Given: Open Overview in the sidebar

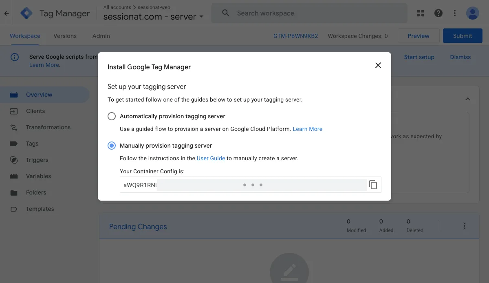Looking at the screenshot, I should 45,95.
